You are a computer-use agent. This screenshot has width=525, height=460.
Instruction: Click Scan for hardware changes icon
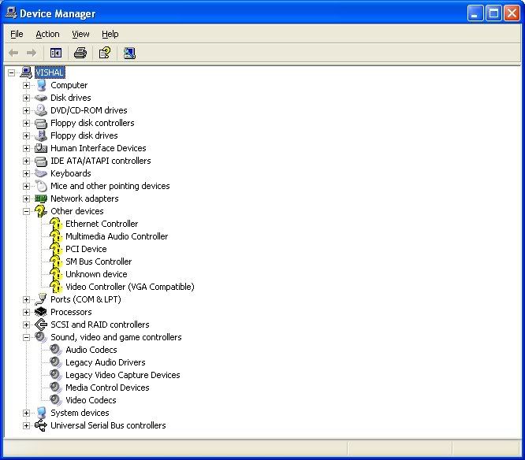tap(129, 53)
